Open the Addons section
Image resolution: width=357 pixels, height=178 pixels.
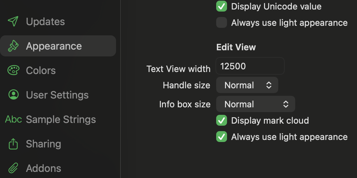pyautogui.click(x=58, y=168)
